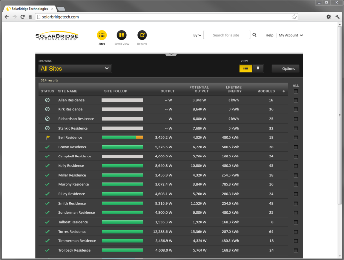Image resolution: width=344 pixels, height=260 pixels.
Task: Switch to list view icon
Action: [x=246, y=68]
